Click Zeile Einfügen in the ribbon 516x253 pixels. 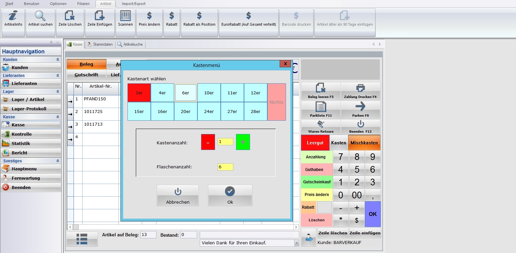pos(100,23)
